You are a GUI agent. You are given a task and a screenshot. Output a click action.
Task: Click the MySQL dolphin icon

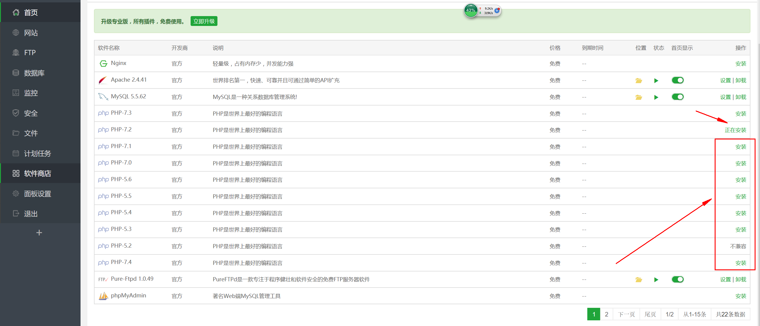103,97
